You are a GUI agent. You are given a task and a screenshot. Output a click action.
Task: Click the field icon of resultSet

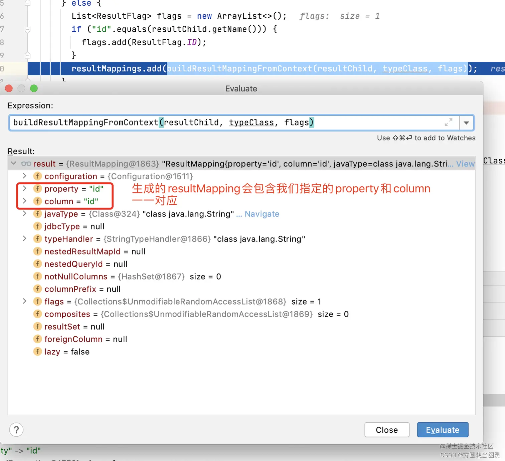point(37,327)
